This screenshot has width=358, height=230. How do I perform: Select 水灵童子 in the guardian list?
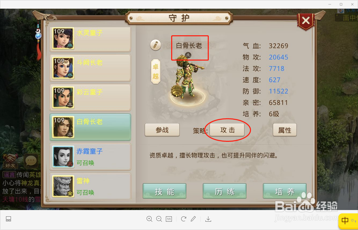coord(90,39)
